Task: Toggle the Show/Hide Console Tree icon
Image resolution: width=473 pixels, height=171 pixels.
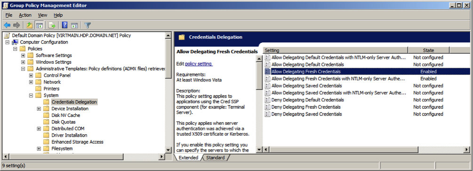Action: point(39,25)
